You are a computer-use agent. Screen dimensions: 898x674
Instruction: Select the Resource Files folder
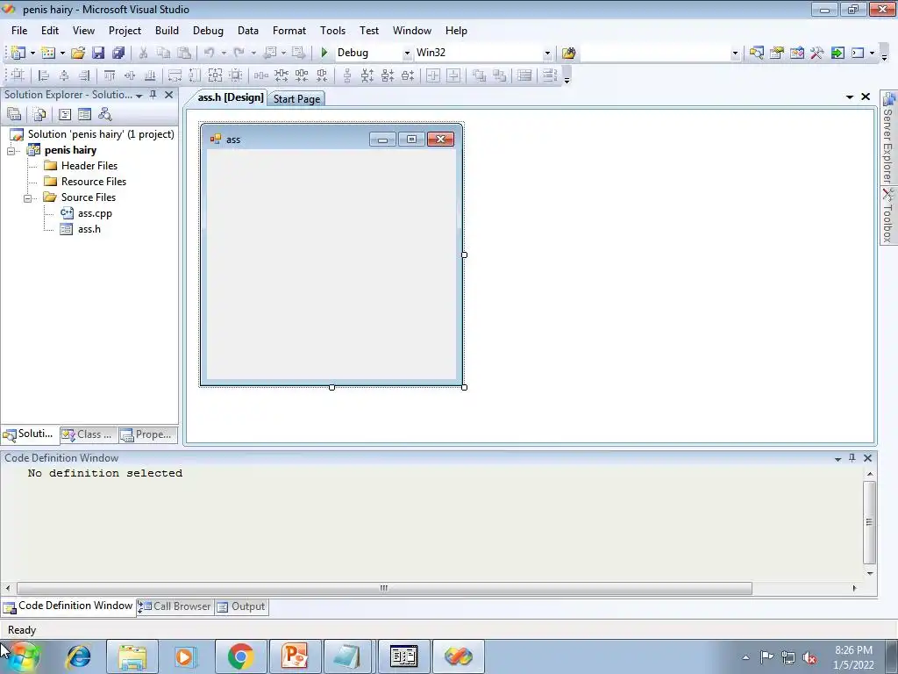tap(94, 181)
